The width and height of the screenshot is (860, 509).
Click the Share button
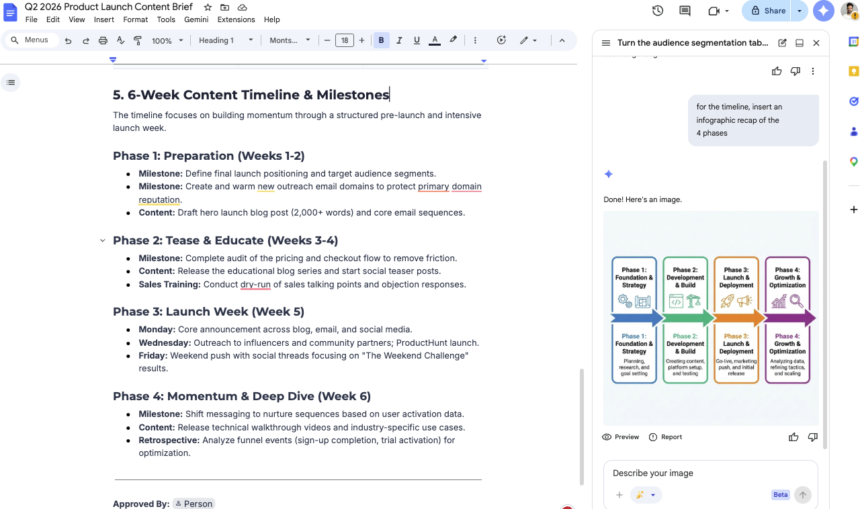(x=768, y=11)
